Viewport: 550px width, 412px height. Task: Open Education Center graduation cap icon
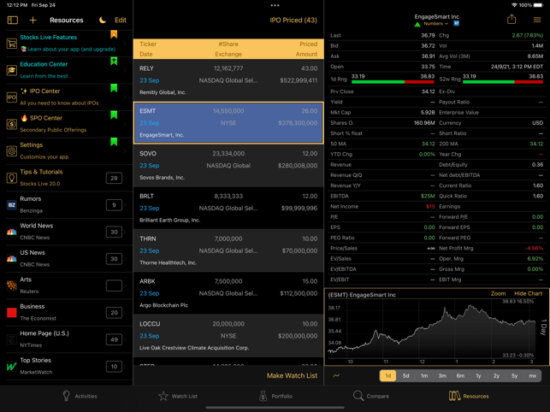click(x=12, y=70)
